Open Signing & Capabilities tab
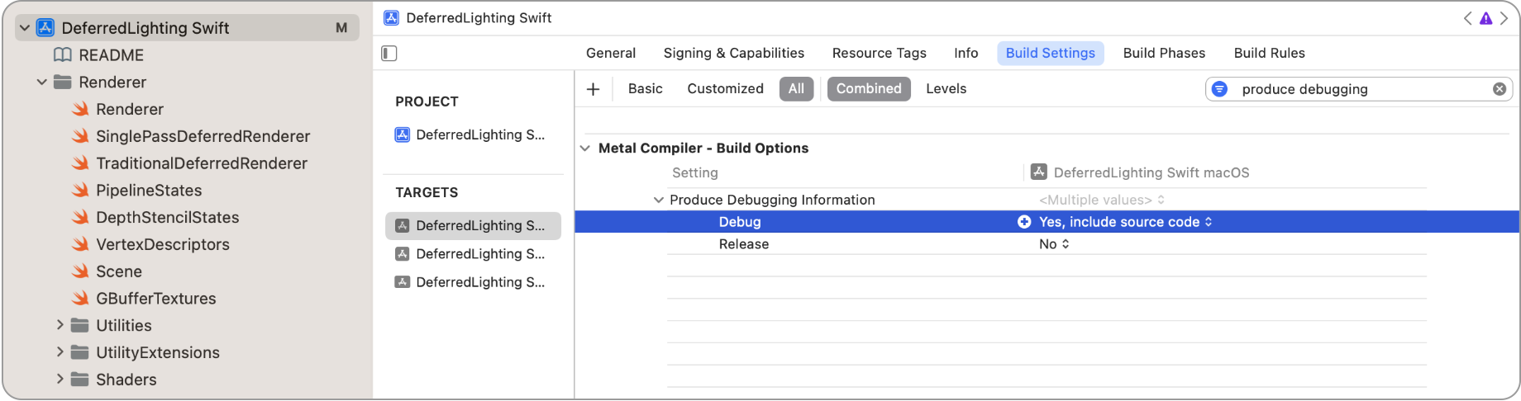 (733, 53)
